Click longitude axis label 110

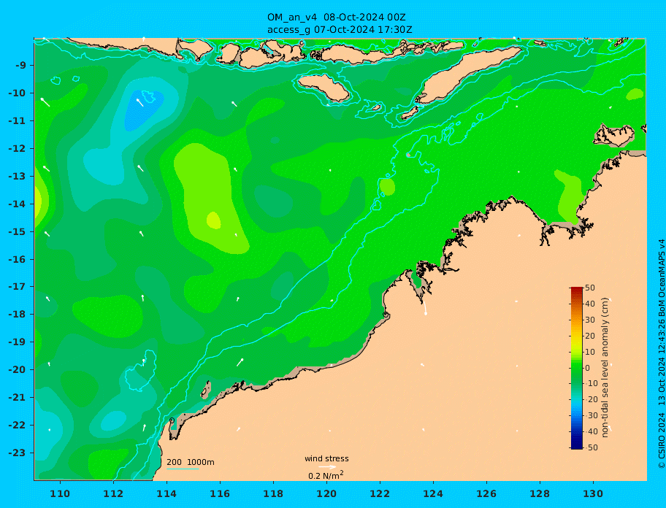tap(61, 493)
